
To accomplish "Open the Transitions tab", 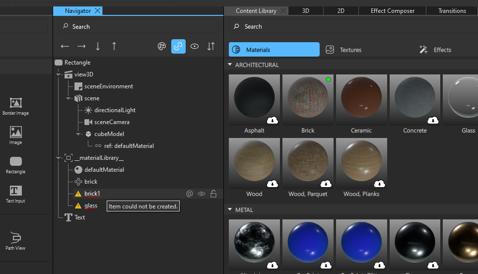I will [452, 10].
